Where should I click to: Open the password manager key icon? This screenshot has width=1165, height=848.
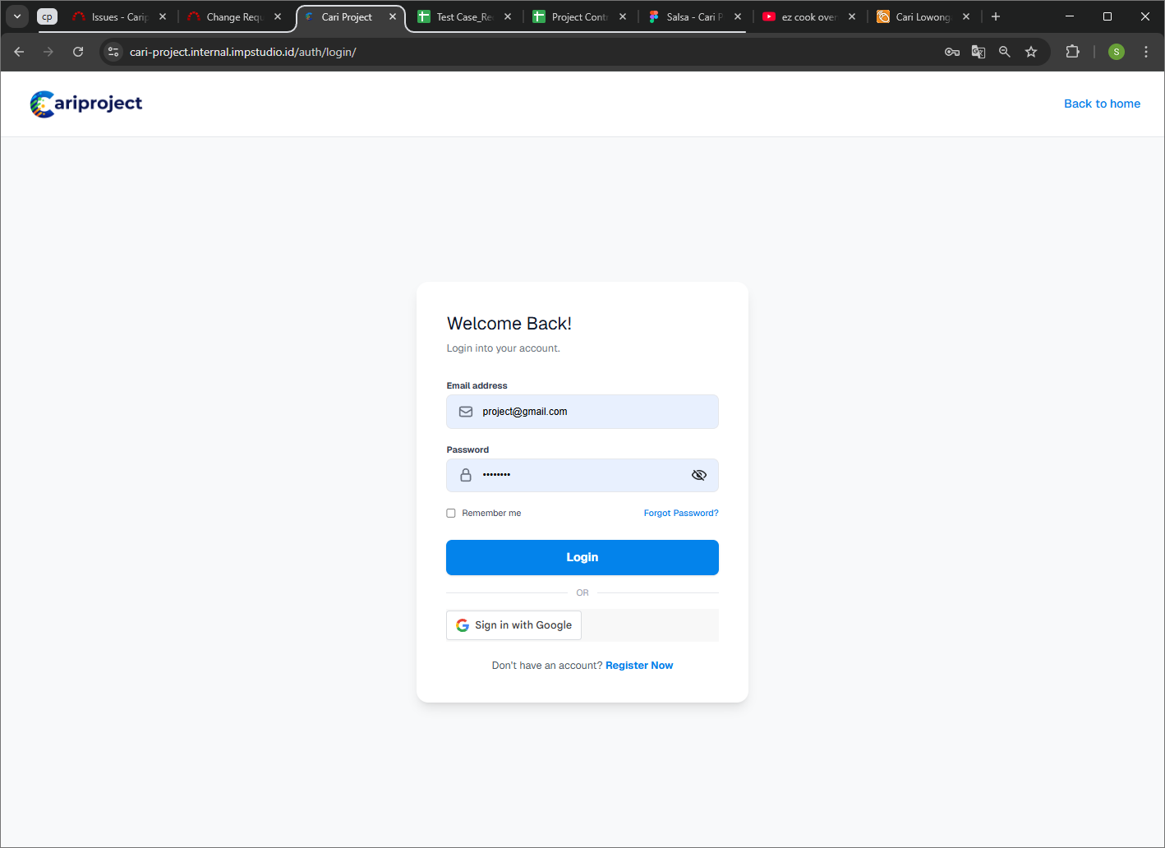952,52
